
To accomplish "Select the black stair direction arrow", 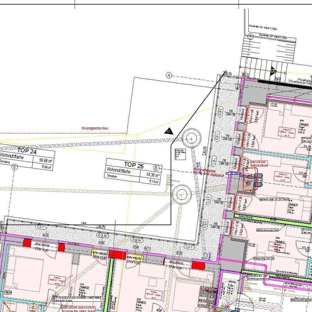I will click(x=273, y=72).
